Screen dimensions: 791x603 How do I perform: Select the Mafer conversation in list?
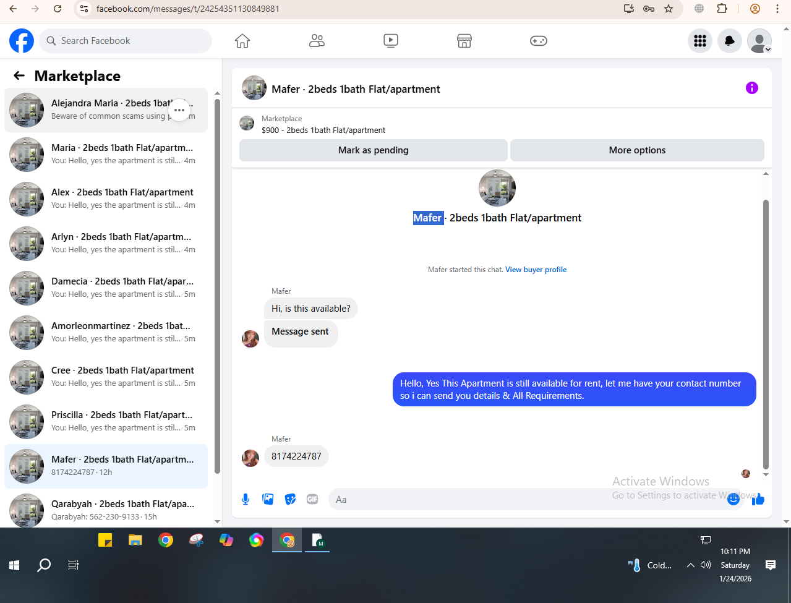106,466
